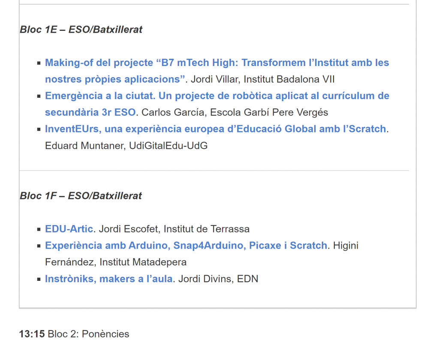Click the text "Fernández, Institut Matadepera"

click(x=116, y=262)
